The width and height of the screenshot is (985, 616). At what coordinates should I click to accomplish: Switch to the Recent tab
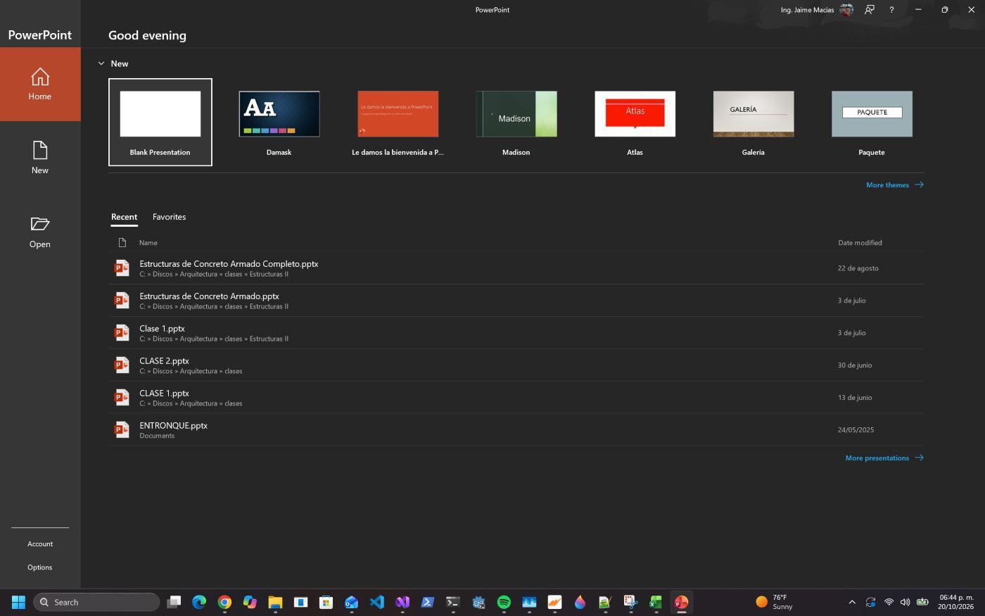(124, 217)
